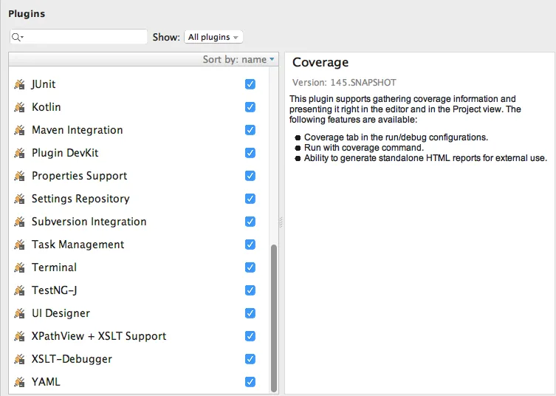Uncheck the Kotlin plugin
Image resolution: width=556 pixels, height=396 pixels.
pyautogui.click(x=250, y=107)
